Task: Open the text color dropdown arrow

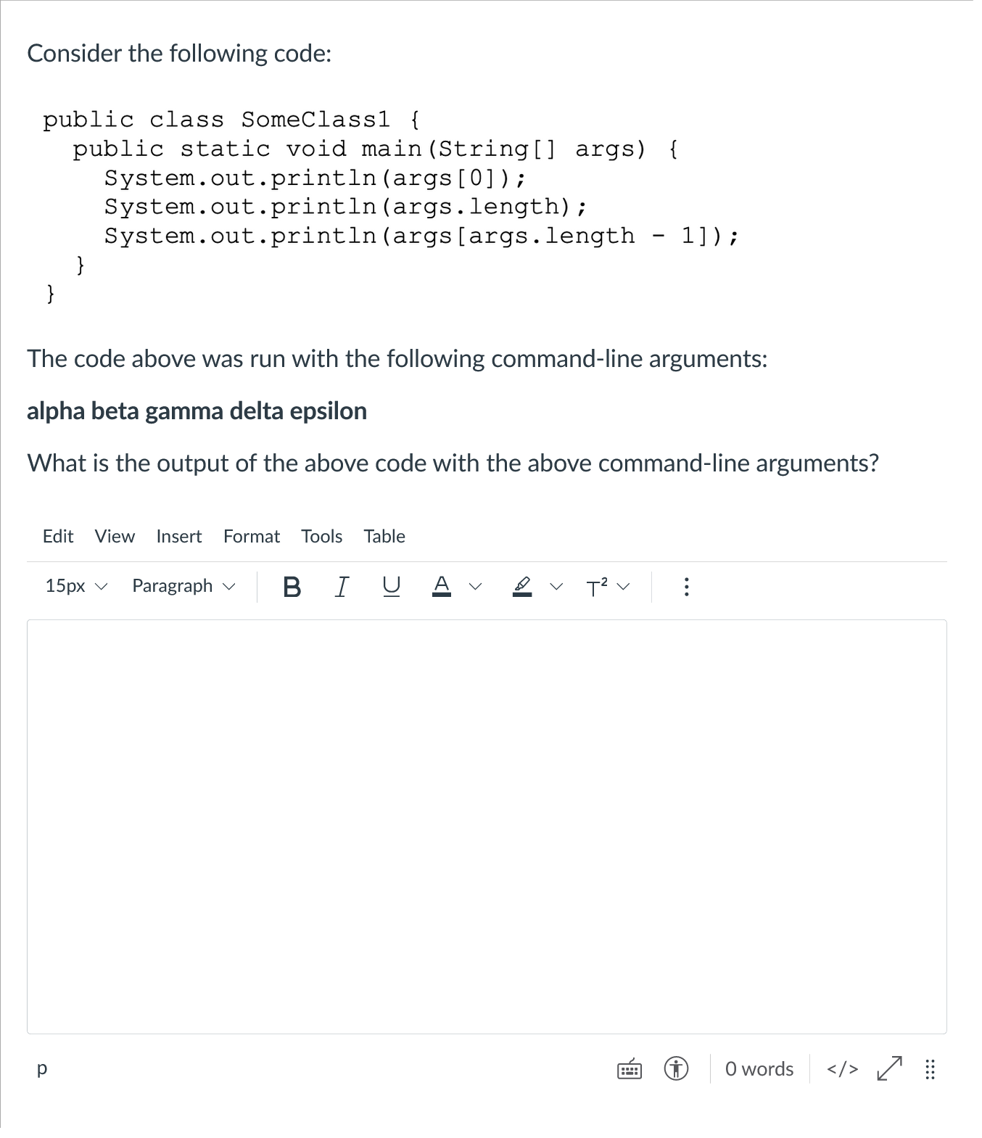Action: point(475,587)
